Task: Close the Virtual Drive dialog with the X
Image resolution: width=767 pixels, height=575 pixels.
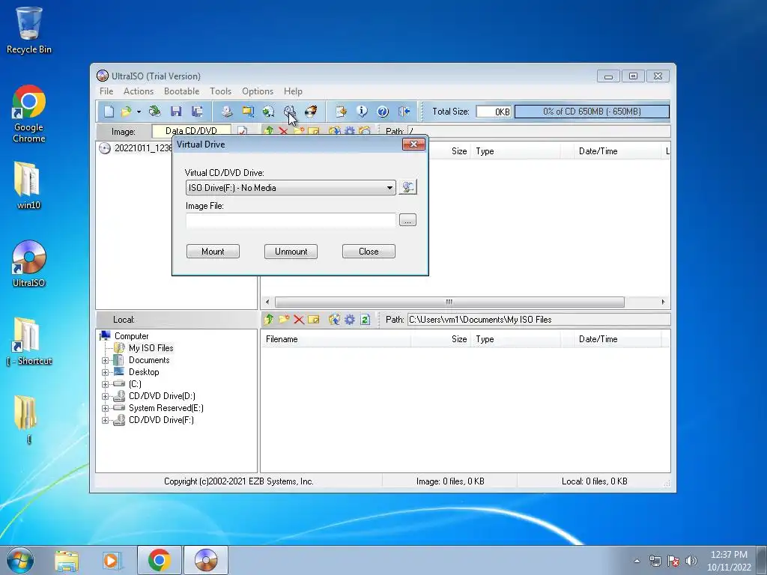Action: pos(413,144)
